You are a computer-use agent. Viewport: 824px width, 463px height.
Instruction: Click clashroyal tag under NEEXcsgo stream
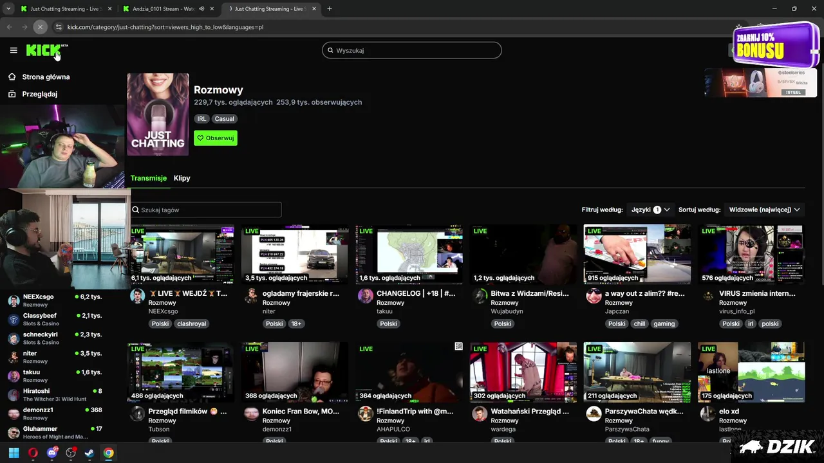[x=191, y=323]
